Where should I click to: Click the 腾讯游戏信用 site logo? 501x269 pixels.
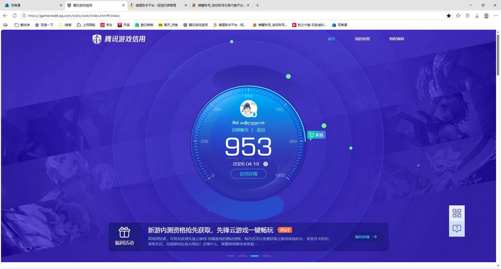(119, 39)
